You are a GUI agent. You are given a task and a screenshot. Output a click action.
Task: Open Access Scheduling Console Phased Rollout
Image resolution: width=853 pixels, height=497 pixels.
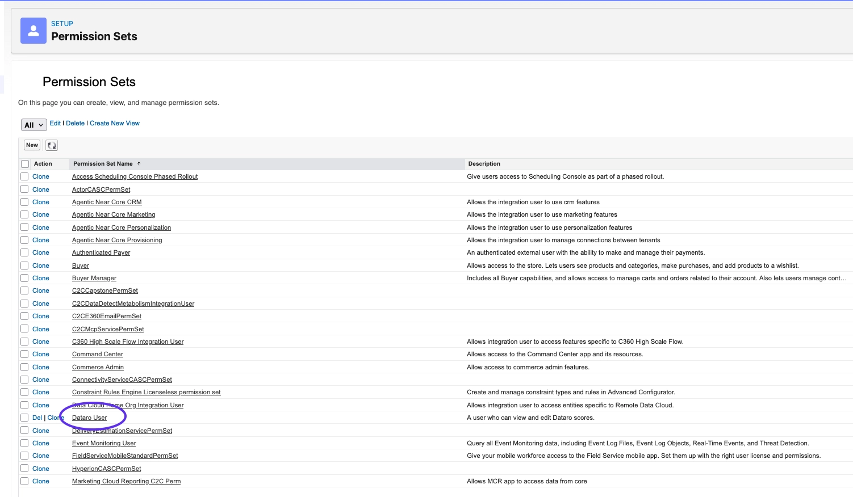click(x=135, y=176)
